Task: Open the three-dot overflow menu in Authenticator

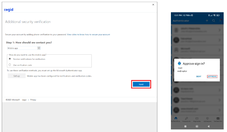Action: pyautogui.click(x=220, y=21)
